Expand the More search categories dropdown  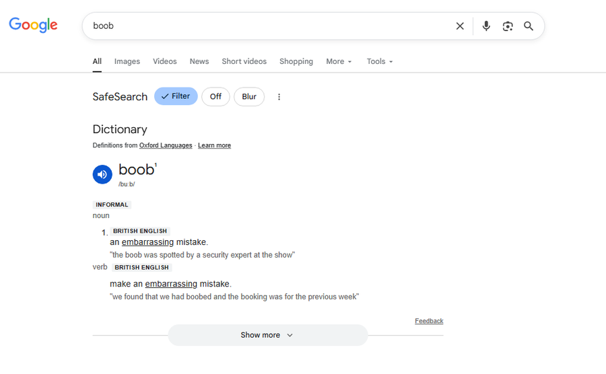tap(339, 61)
